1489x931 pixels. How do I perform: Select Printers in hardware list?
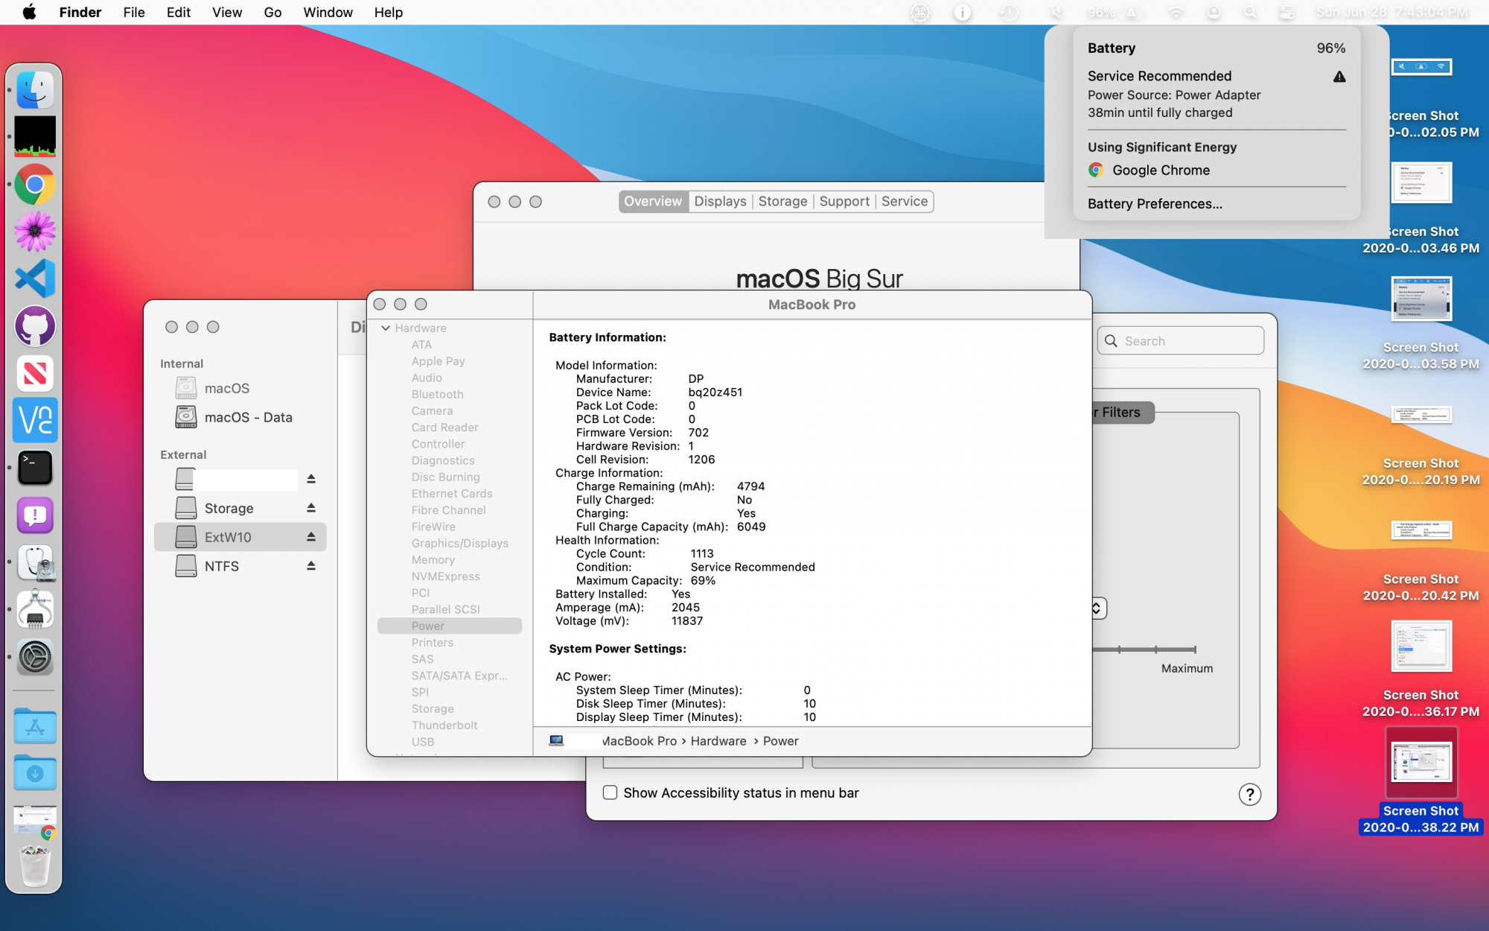[433, 643]
